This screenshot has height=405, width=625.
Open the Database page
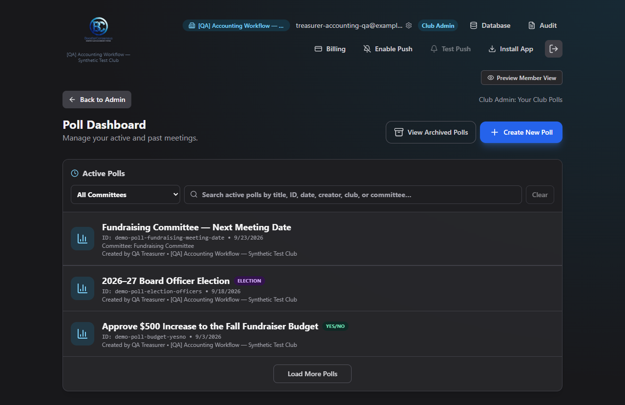pos(490,25)
